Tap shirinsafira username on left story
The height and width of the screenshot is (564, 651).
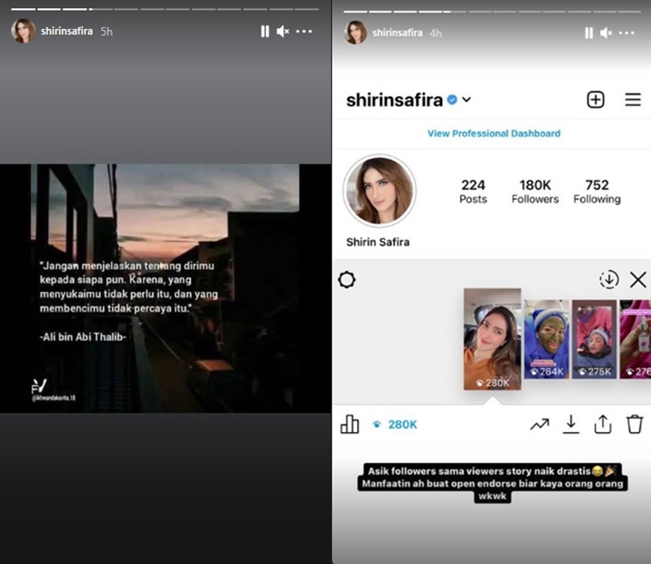tap(66, 31)
